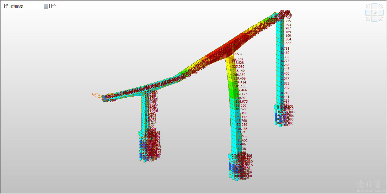Select the square left of TOP
This screenshot has width=387, height=194.
click(368, 13)
